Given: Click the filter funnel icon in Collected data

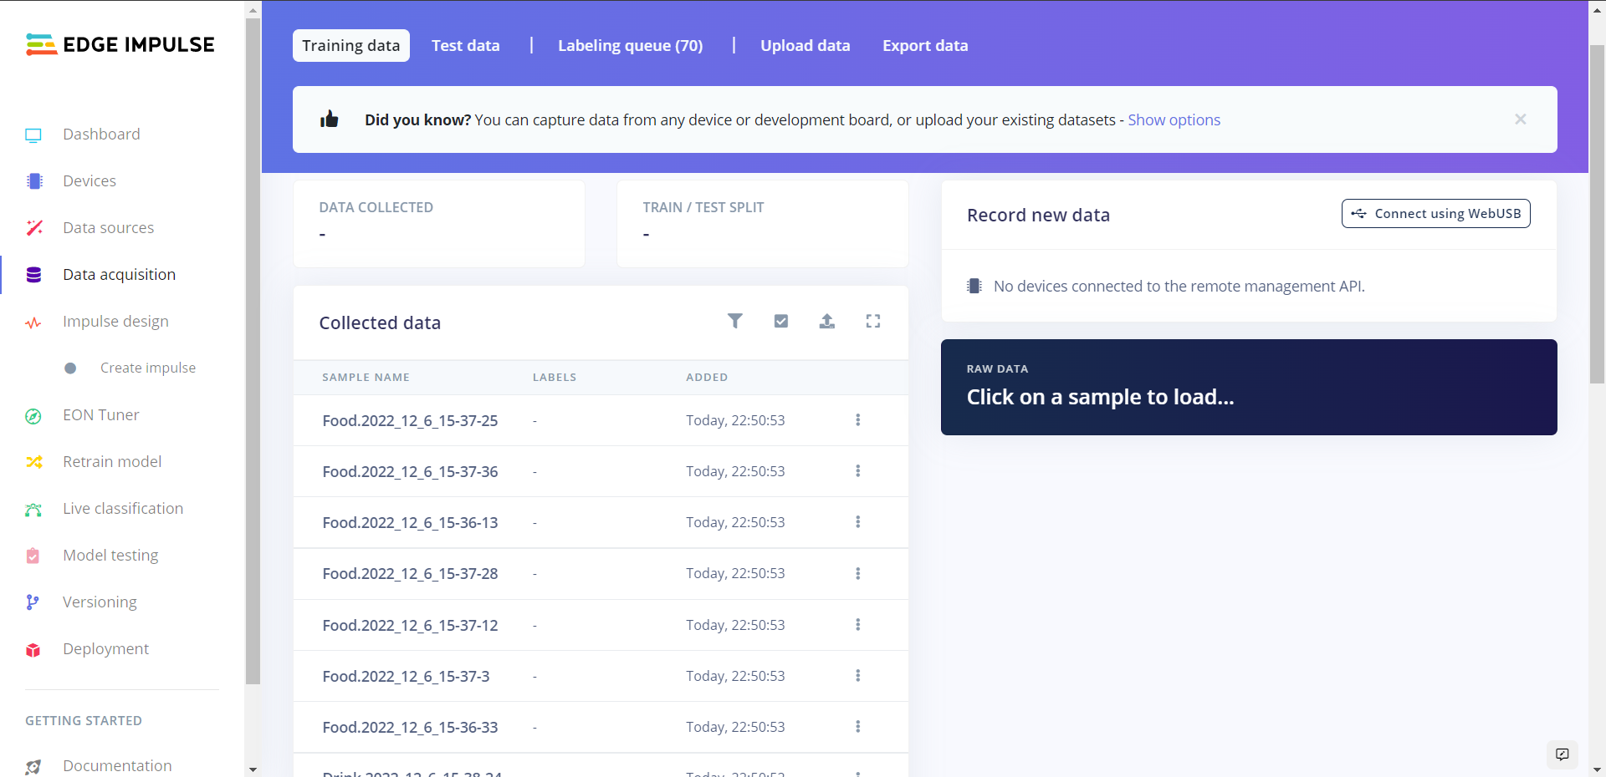Looking at the screenshot, I should (x=734, y=321).
